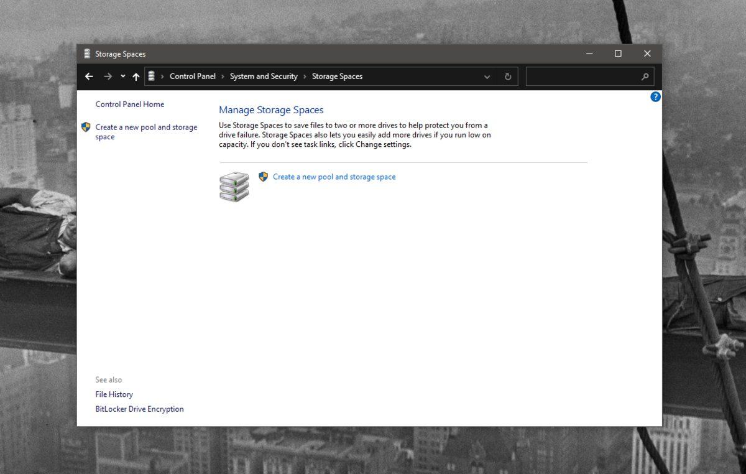Click the magnifying glass search icon

pyautogui.click(x=645, y=77)
